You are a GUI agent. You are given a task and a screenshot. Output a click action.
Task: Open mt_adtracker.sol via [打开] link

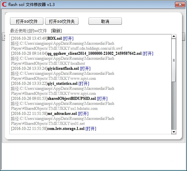click(x=83, y=114)
